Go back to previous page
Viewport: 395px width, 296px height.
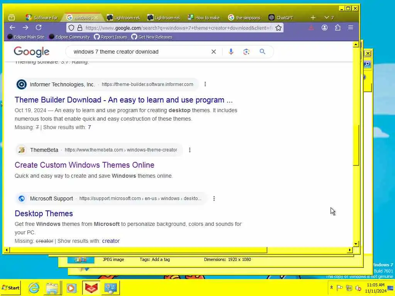pos(12,27)
